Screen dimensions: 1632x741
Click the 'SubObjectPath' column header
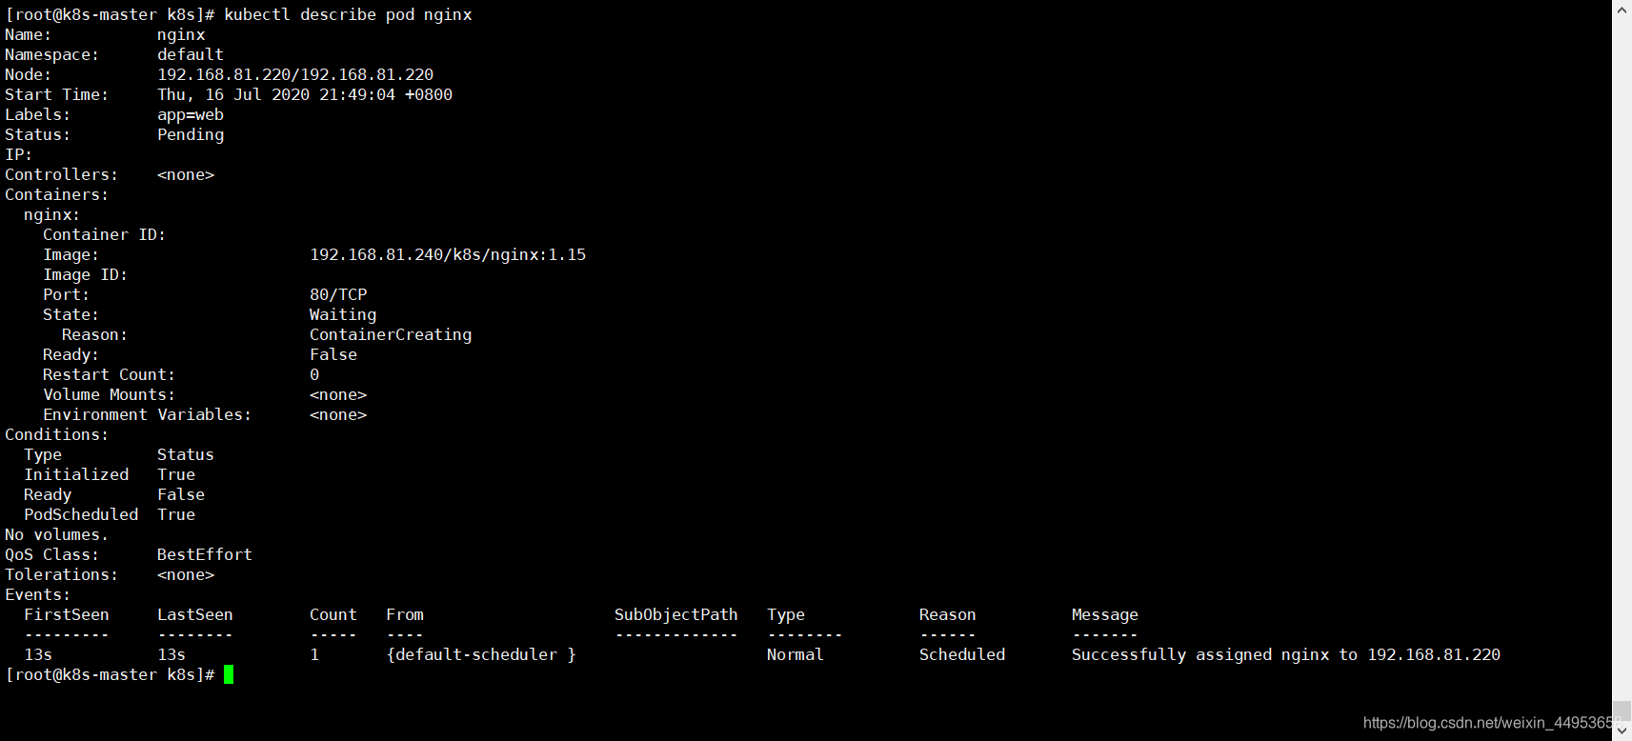click(x=676, y=614)
